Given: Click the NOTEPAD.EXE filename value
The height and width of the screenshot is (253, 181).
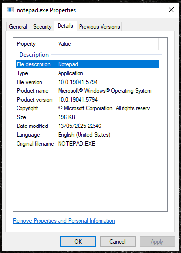Looking at the screenshot, I should (77, 144).
